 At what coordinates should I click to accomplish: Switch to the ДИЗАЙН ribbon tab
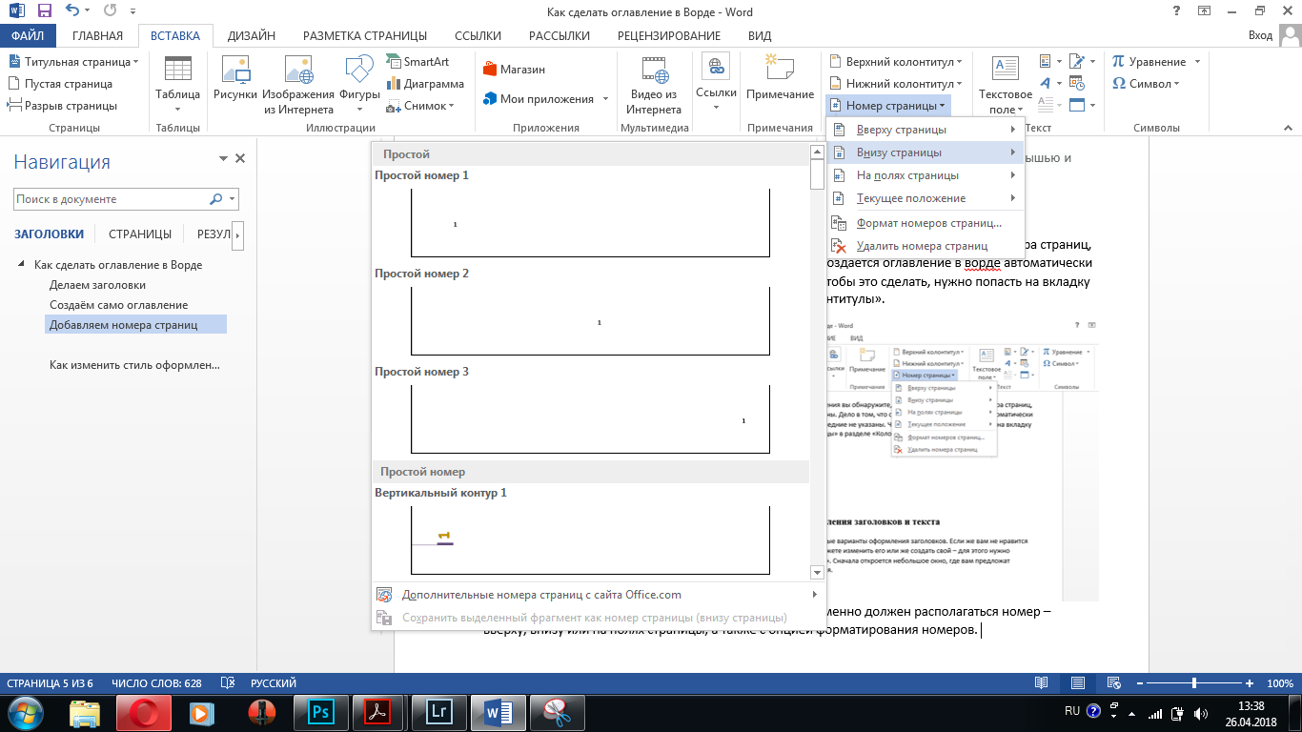(x=252, y=36)
